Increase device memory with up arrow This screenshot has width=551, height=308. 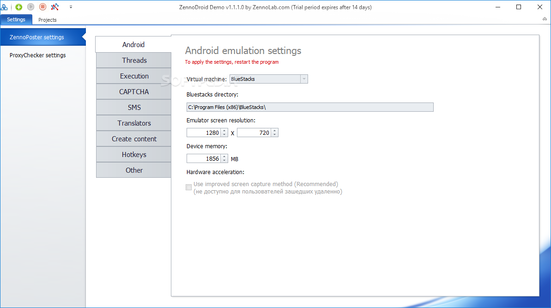click(x=224, y=157)
